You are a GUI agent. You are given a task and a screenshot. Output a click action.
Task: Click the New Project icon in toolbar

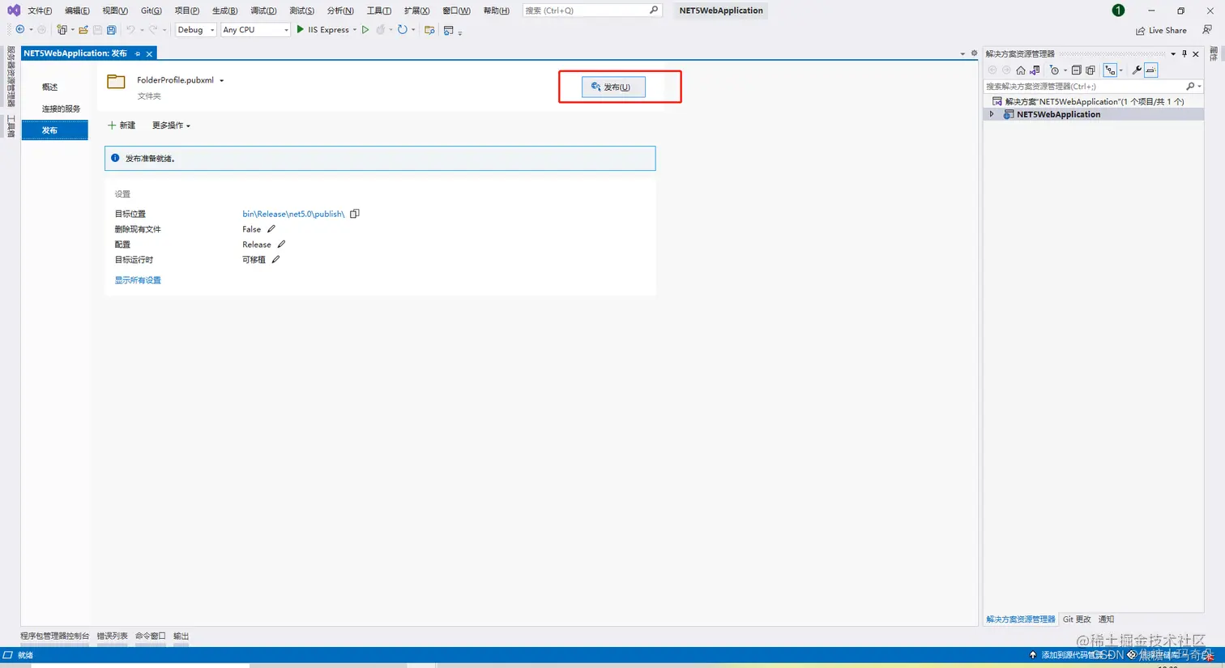(62, 30)
